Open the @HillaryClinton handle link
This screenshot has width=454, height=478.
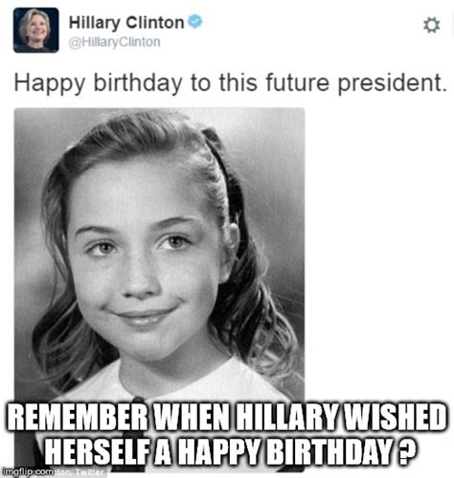115,42
